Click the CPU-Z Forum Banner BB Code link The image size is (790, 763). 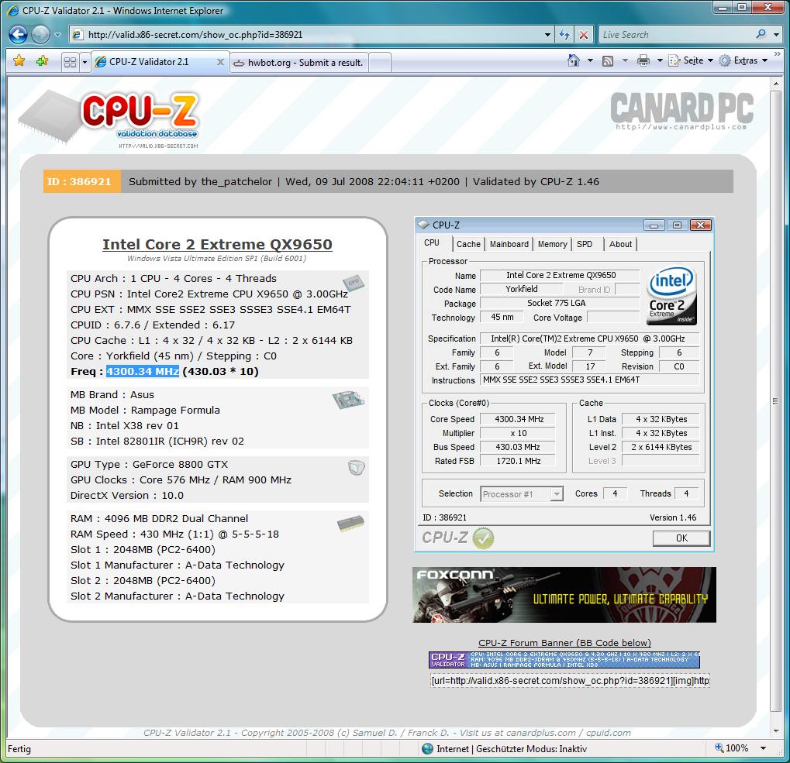pos(564,643)
